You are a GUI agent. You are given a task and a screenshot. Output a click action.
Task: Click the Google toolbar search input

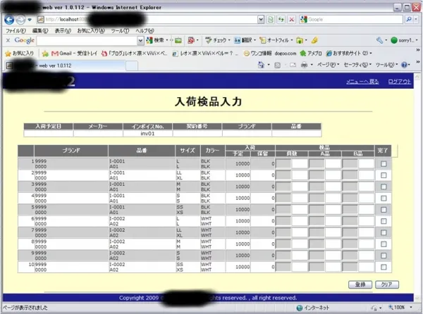click(87, 41)
